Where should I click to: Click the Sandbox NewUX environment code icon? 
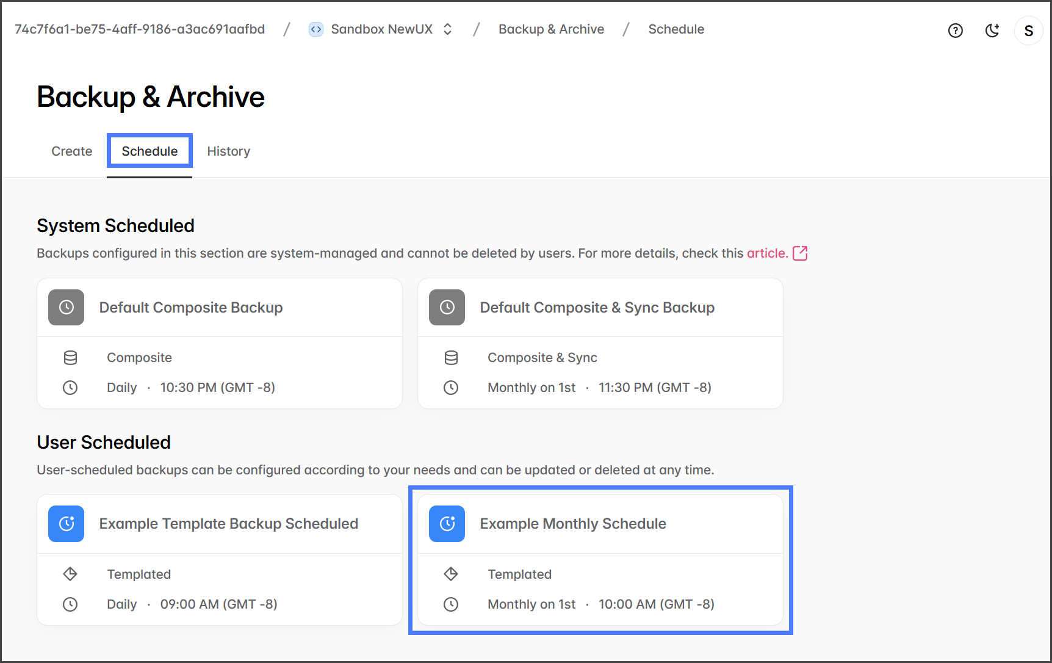pyautogui.click(x=316, y=29)
